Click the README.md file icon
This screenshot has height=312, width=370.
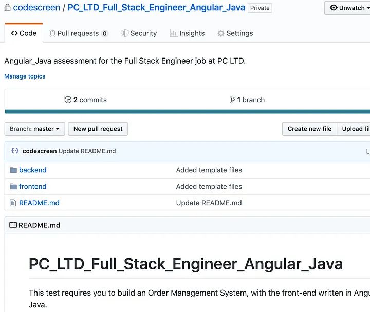(13, 203)
